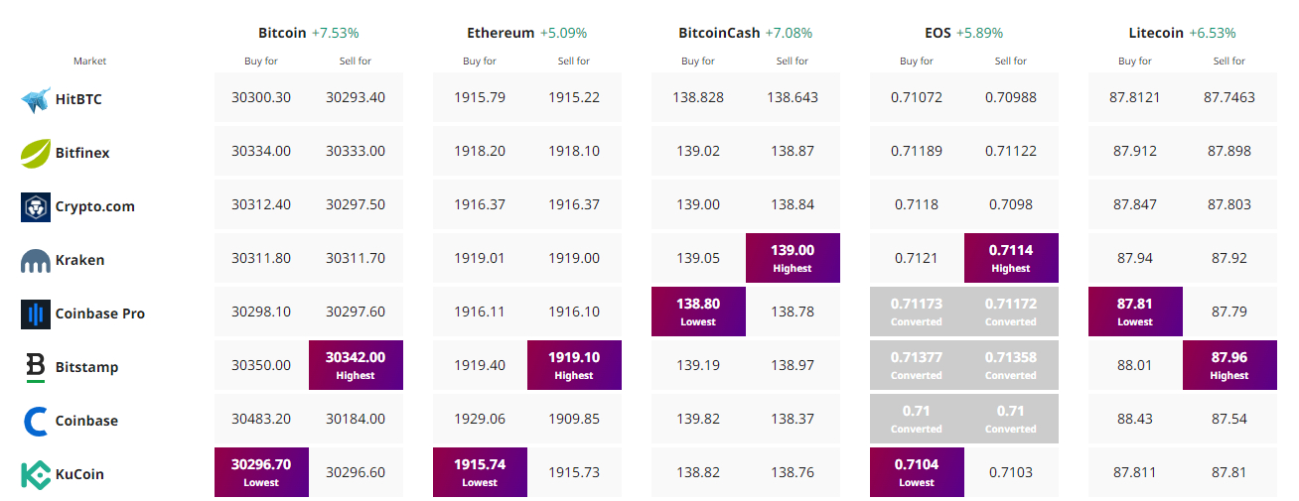Select Kraken's highest BitcoinCash sell price cell

tap(793, 257)
